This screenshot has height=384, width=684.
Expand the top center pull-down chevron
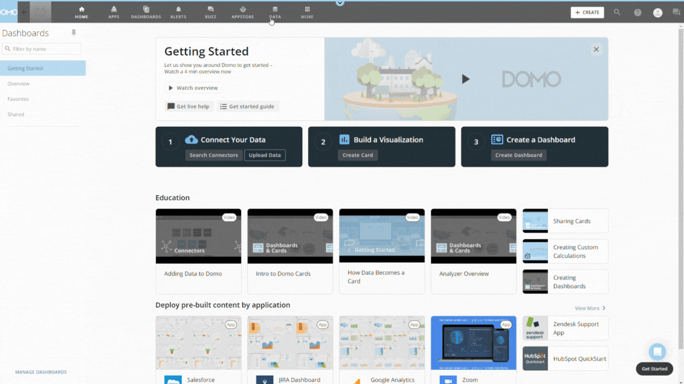(x=340, y=3)
